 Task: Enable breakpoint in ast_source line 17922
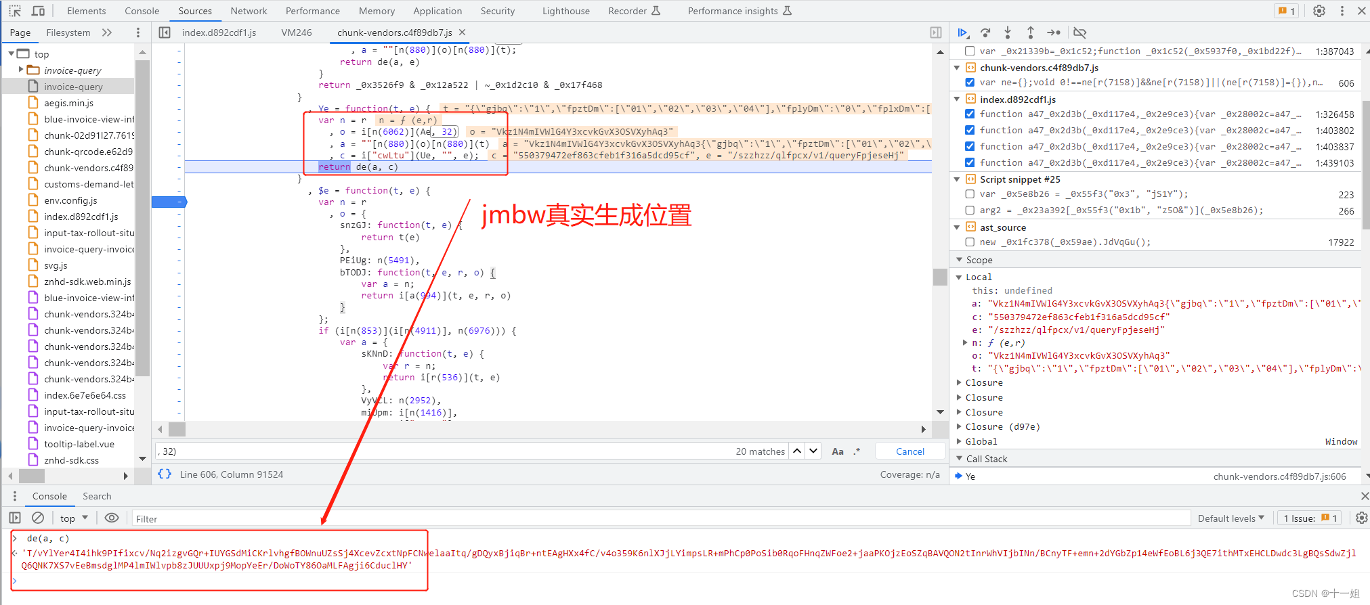970,242
